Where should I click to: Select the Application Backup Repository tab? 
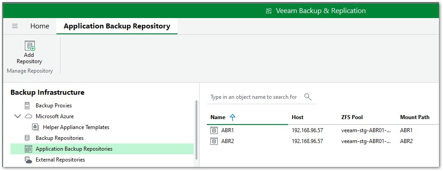[117, 26]
